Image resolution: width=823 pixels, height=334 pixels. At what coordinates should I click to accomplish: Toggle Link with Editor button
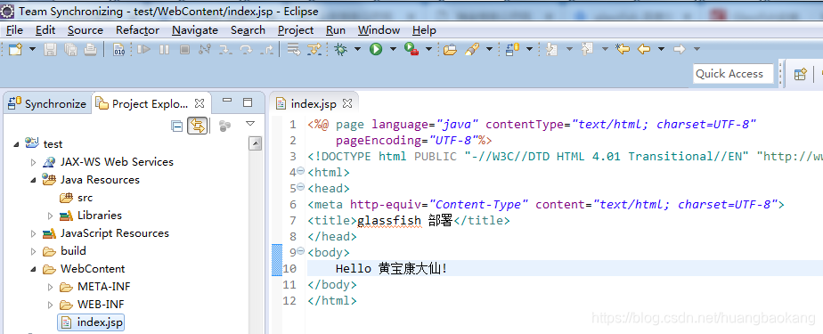pyautogui.click(x=198, y=126)
